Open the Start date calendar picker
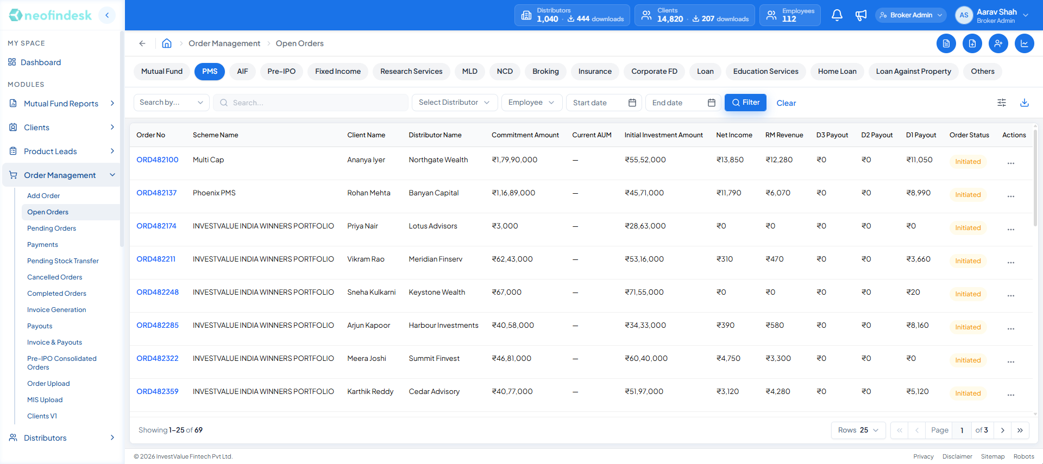 pos(632,103)
